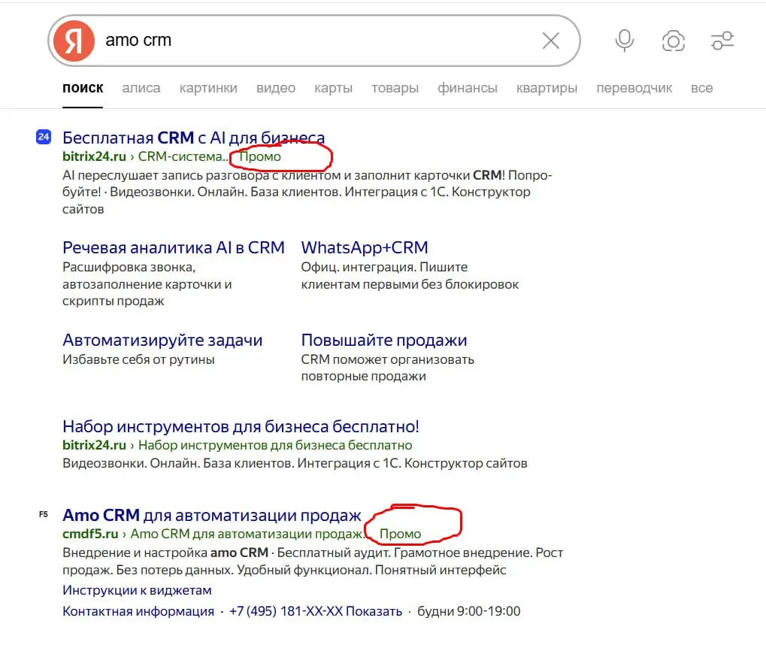Click bitrix24.ru domain under first result
This screenshot has width=766, height=645.
click(94, 156)
